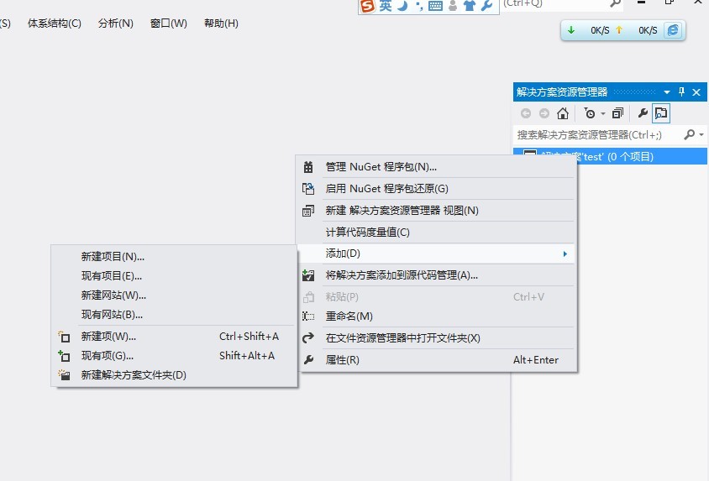Open the Sogou soft keyboard icon
709x481 pixels.
(435, 6)
